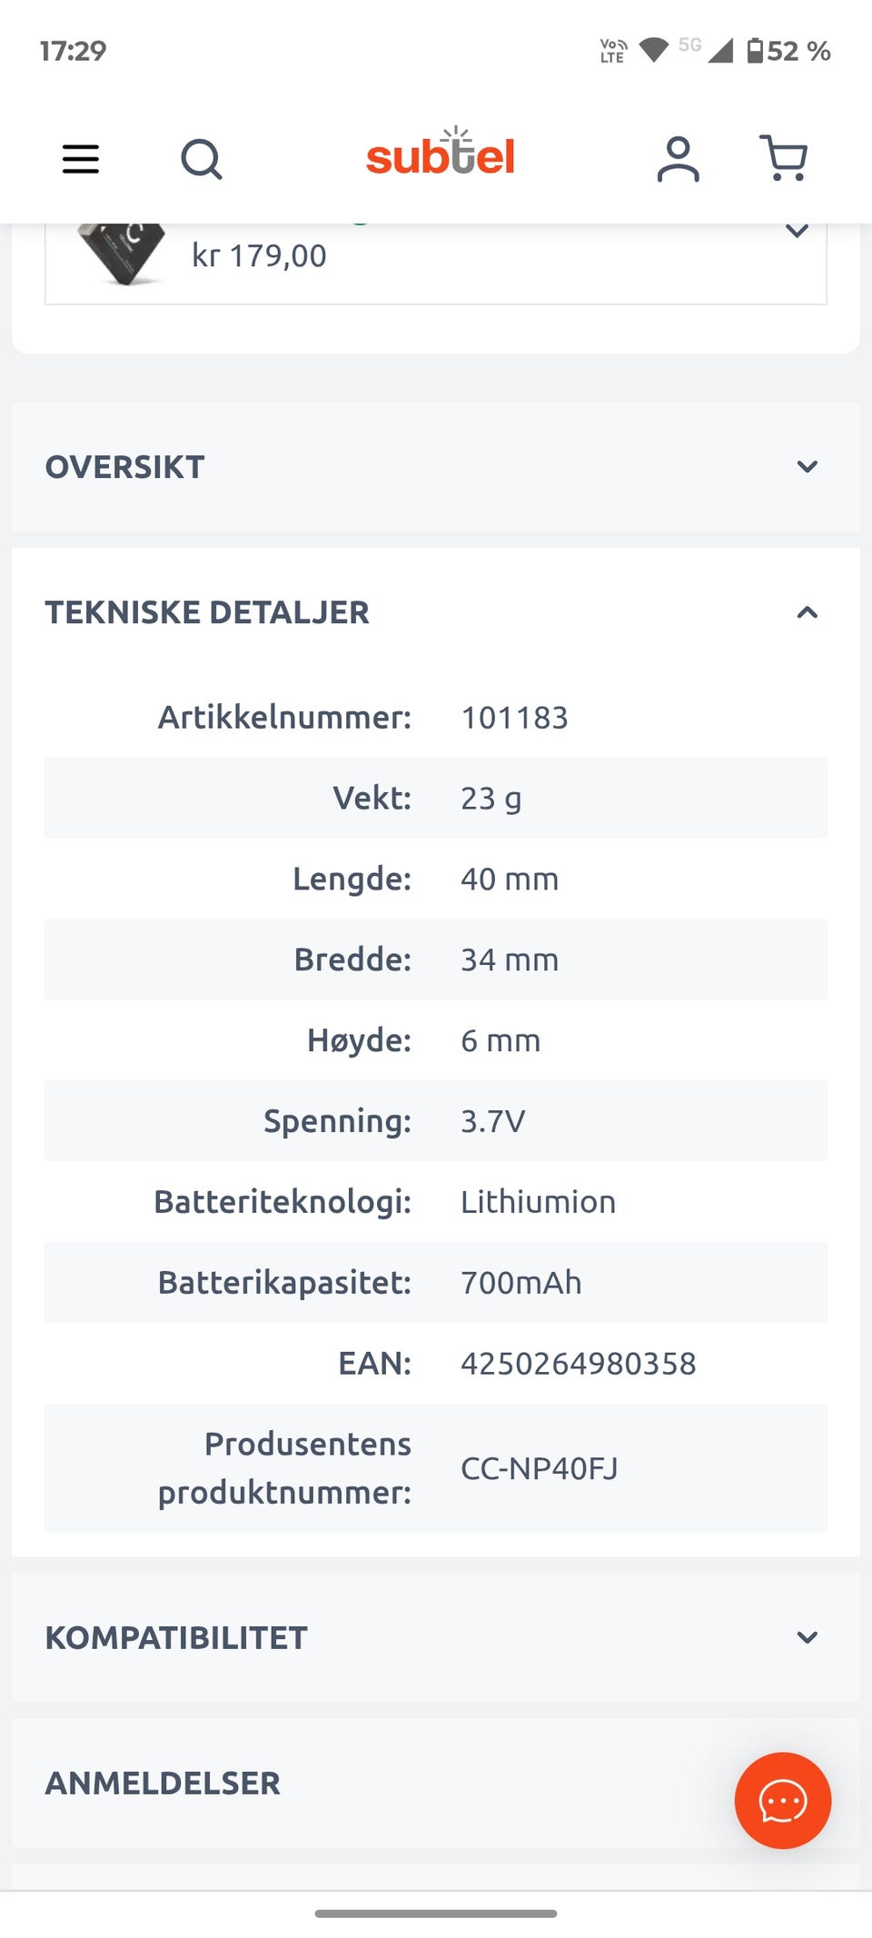Collapse the Tekniske detaljer chevron

807,612
